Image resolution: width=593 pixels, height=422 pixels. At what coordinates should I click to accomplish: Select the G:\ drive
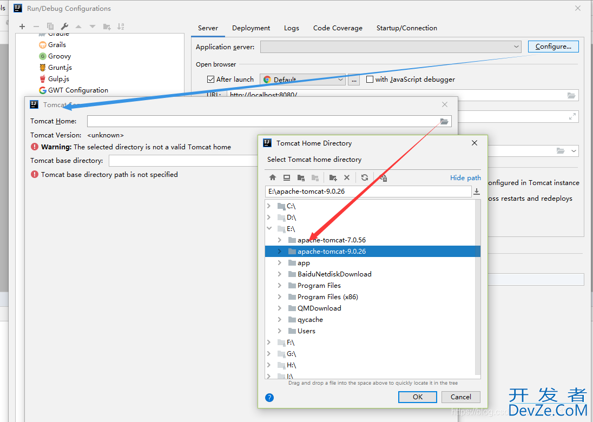click(x=291, y=353)
